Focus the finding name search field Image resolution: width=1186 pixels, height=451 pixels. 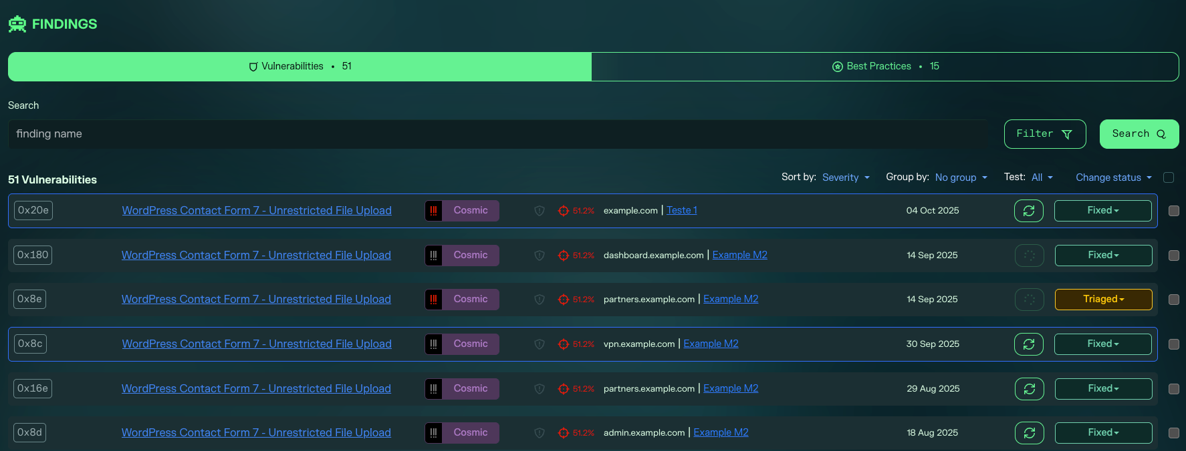pos(498,134)
